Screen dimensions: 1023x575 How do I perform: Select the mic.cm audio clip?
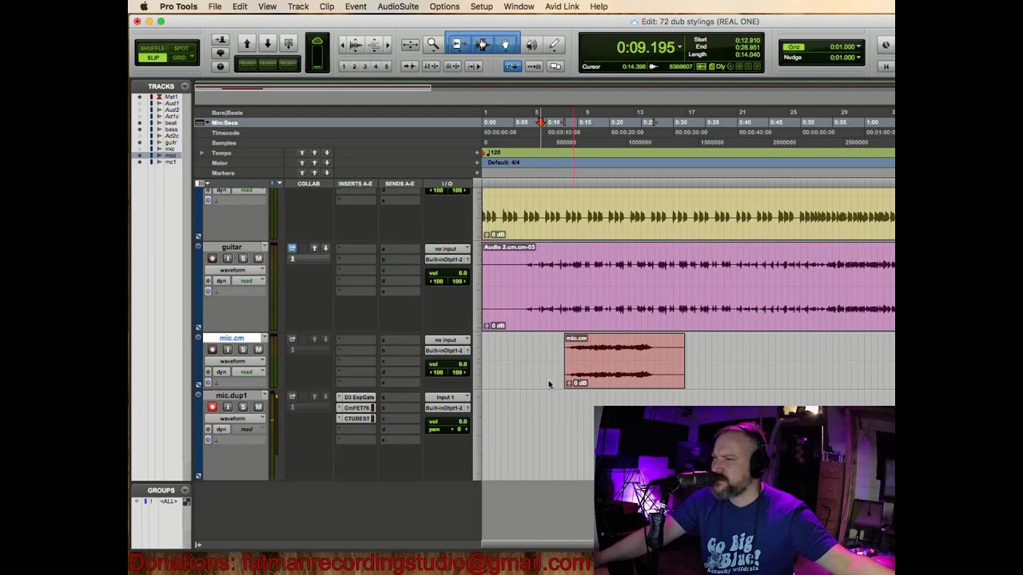click(624, 361)
